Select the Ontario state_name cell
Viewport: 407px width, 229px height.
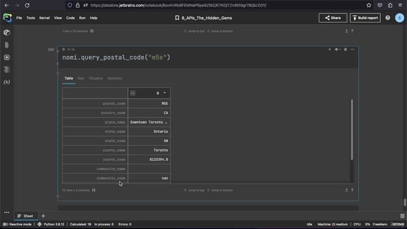(x=149, y=132)
